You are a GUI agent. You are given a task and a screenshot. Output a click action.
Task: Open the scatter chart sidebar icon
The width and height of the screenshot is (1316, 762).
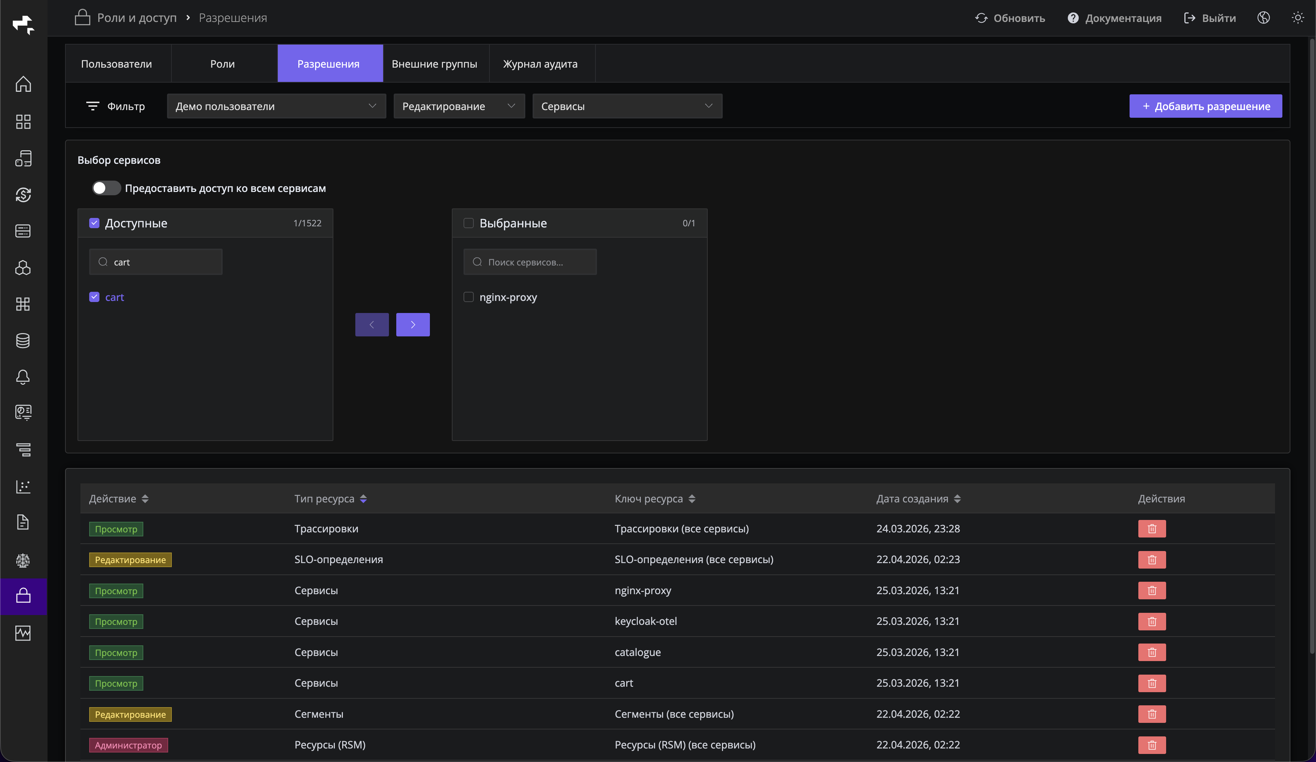(23, 486)
